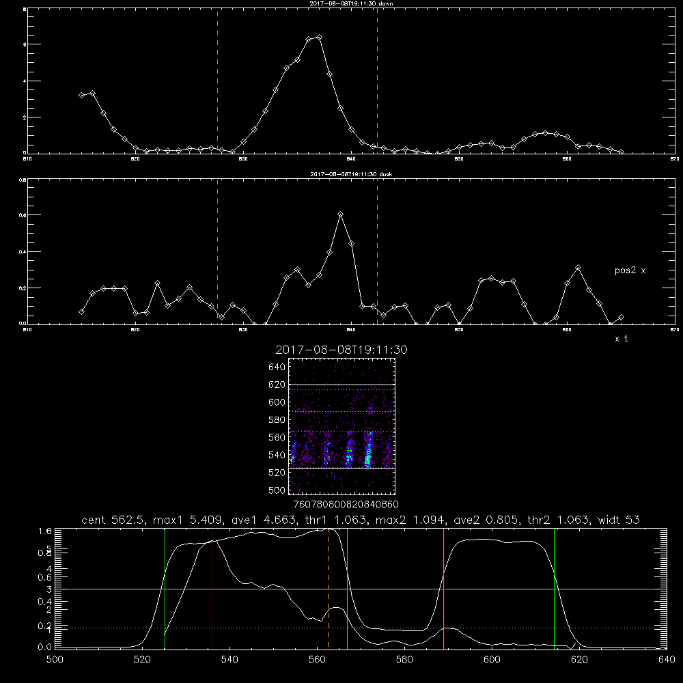The height and width of the screenshot is (683, 683).
Task: Click the red dotted vertical line in bottom plot
Action: click(212, 589)
